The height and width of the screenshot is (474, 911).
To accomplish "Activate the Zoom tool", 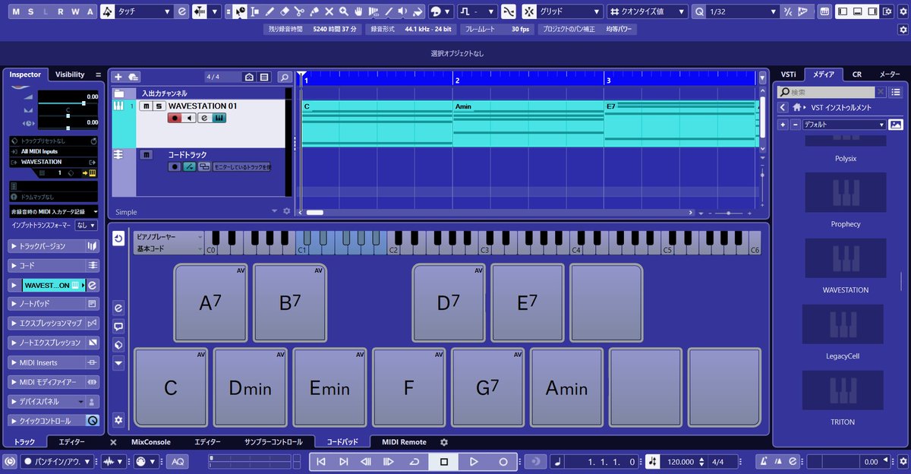I will pos(344,11).
